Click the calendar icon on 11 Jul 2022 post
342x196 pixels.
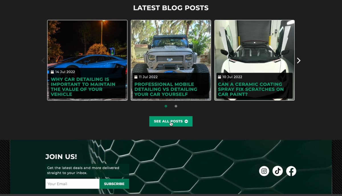tap(136, 77)
